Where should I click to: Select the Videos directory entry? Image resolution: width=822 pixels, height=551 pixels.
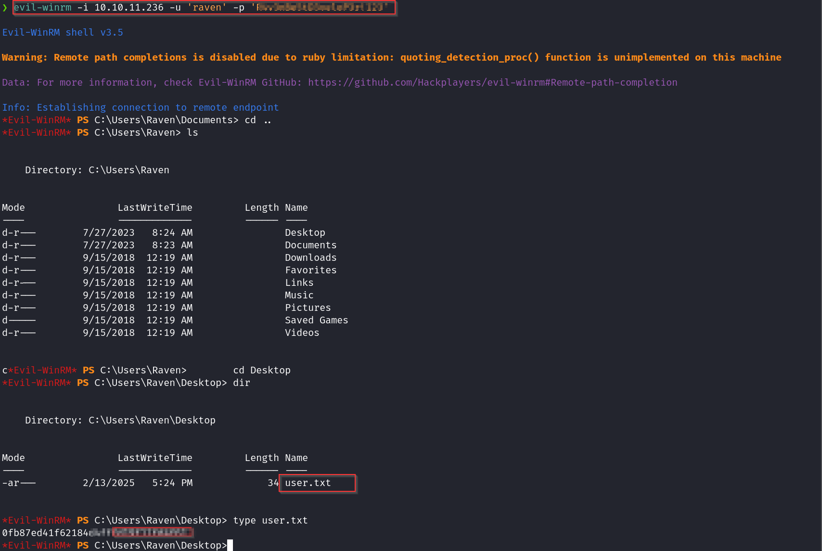(302, 333)
